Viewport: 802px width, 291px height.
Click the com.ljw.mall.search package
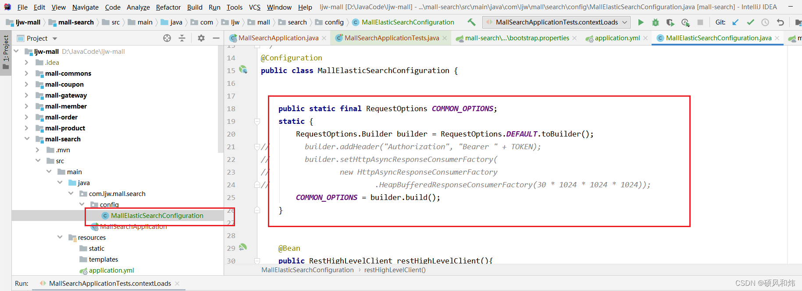pyautogui.click(x=117, y=193)
